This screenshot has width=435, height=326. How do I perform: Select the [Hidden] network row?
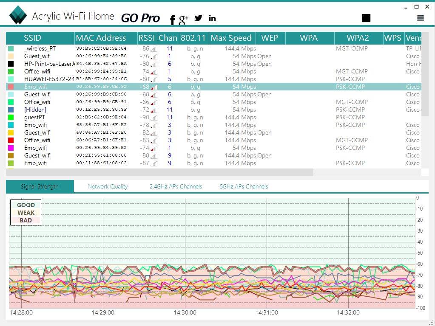point(35,110)
